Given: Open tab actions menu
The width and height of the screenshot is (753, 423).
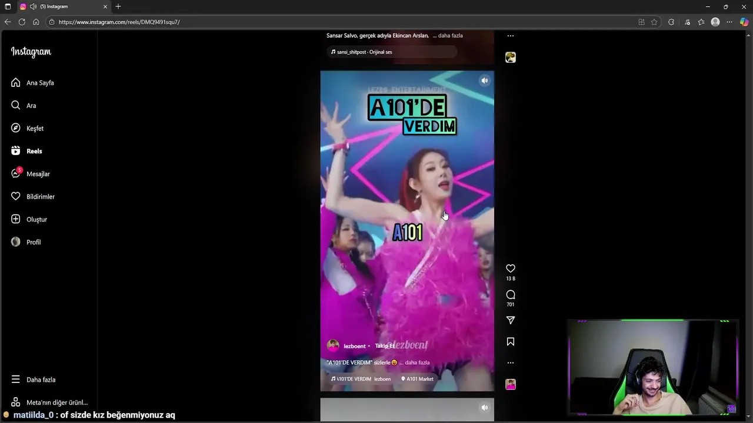Looking at the screenshot, I should (x=8, y=6).
